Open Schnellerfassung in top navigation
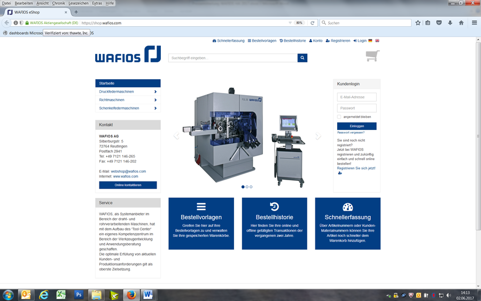Viewport: 481px width, 301px height. coord(229,41)
